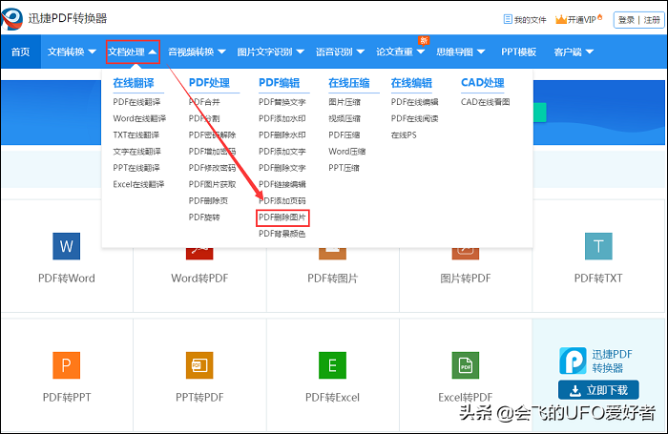Select PDF密码解除 menu entry
The image size is (668, 434).
(212, 135)
